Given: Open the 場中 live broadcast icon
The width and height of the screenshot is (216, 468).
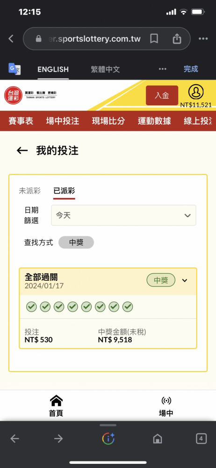Looking at the screenshot, I should (x=166, y=400).
